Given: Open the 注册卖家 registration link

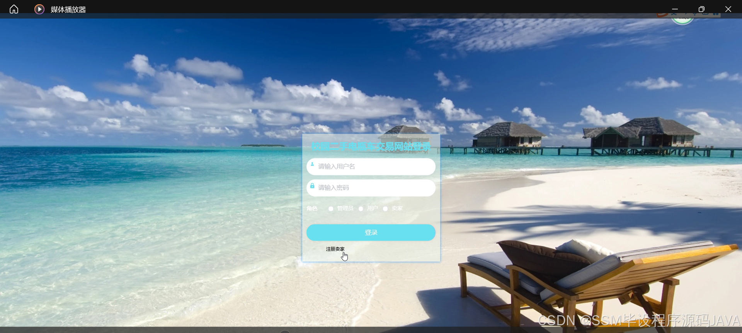Looking at the screenshot, I should click(335, 249).
